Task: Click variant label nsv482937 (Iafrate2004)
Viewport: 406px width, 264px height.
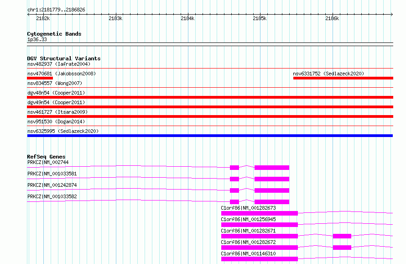Action: (x=59, y=64)
